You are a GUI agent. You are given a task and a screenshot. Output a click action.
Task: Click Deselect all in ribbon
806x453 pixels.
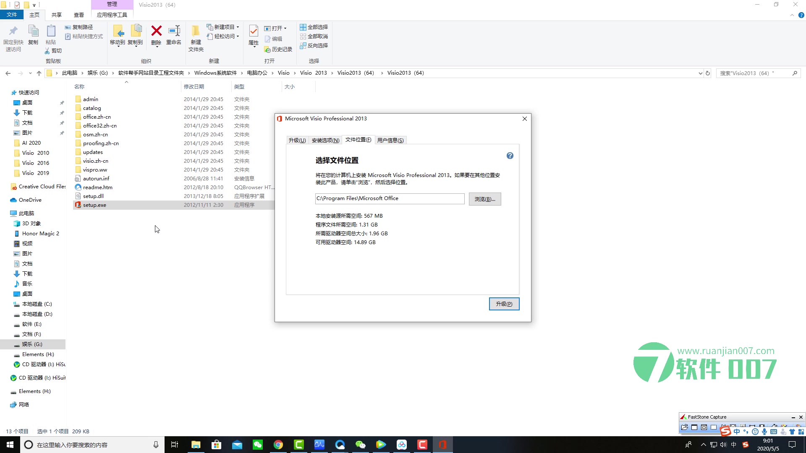point(314,36)
